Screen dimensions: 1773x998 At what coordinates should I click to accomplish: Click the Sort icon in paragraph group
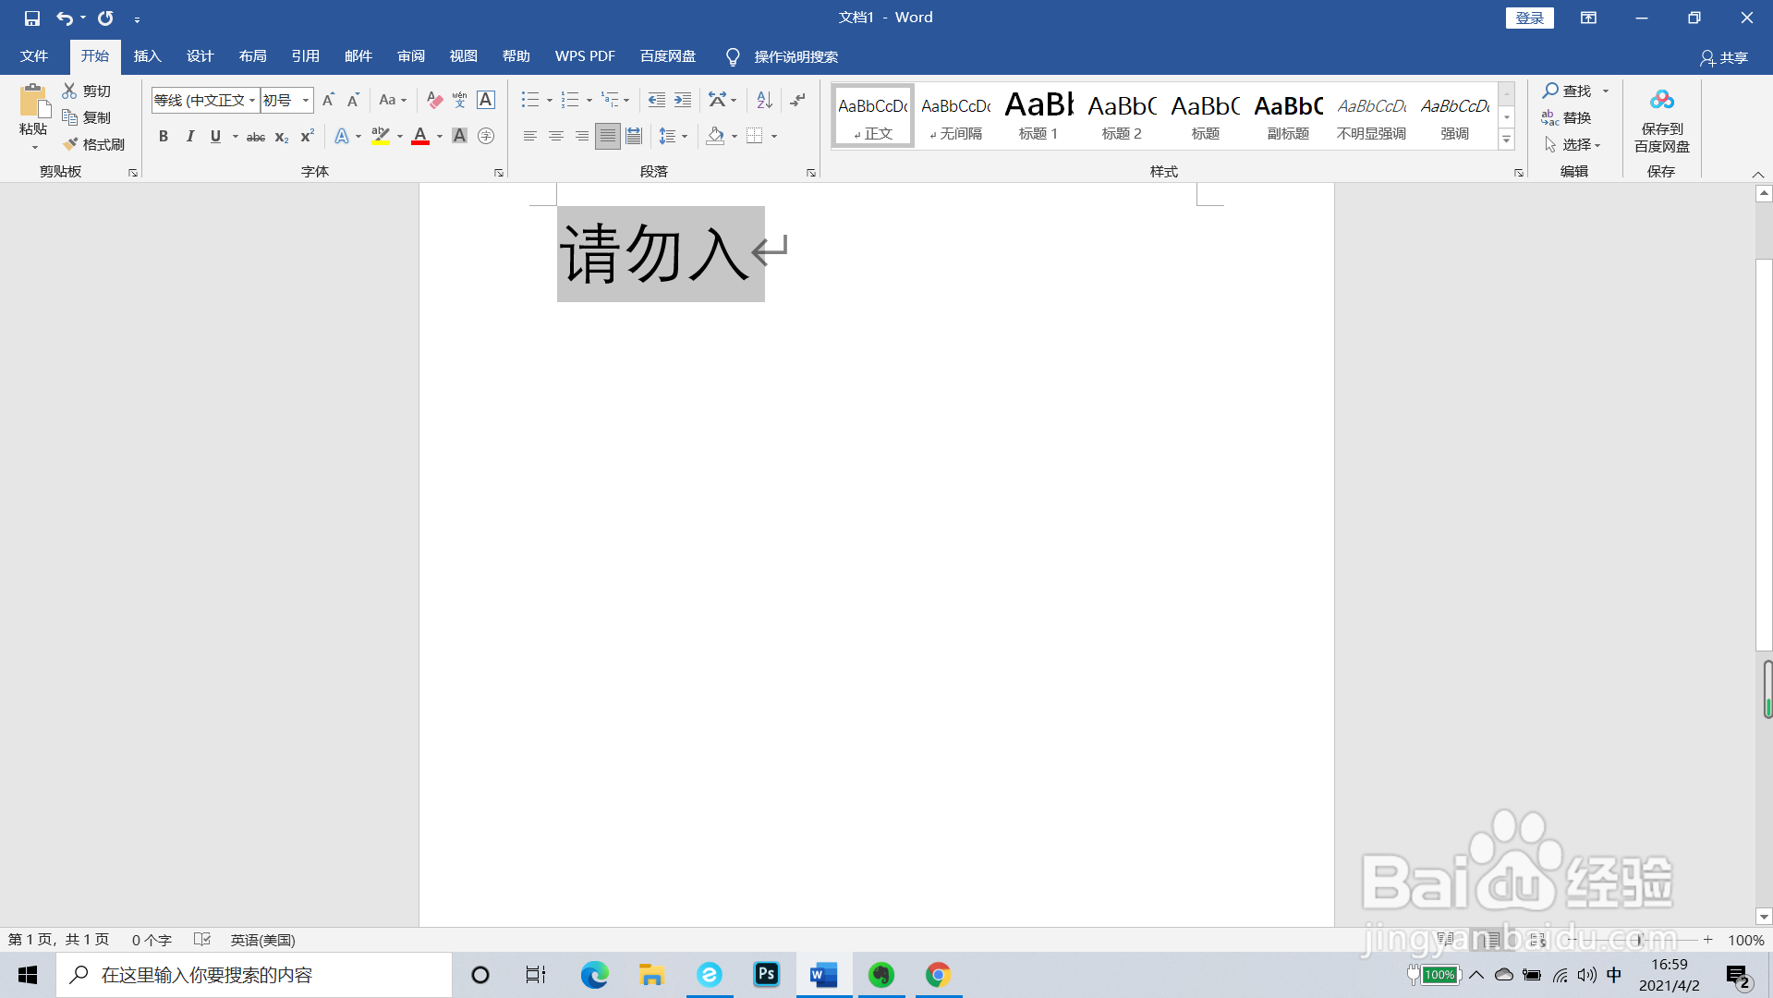[764, 100]
